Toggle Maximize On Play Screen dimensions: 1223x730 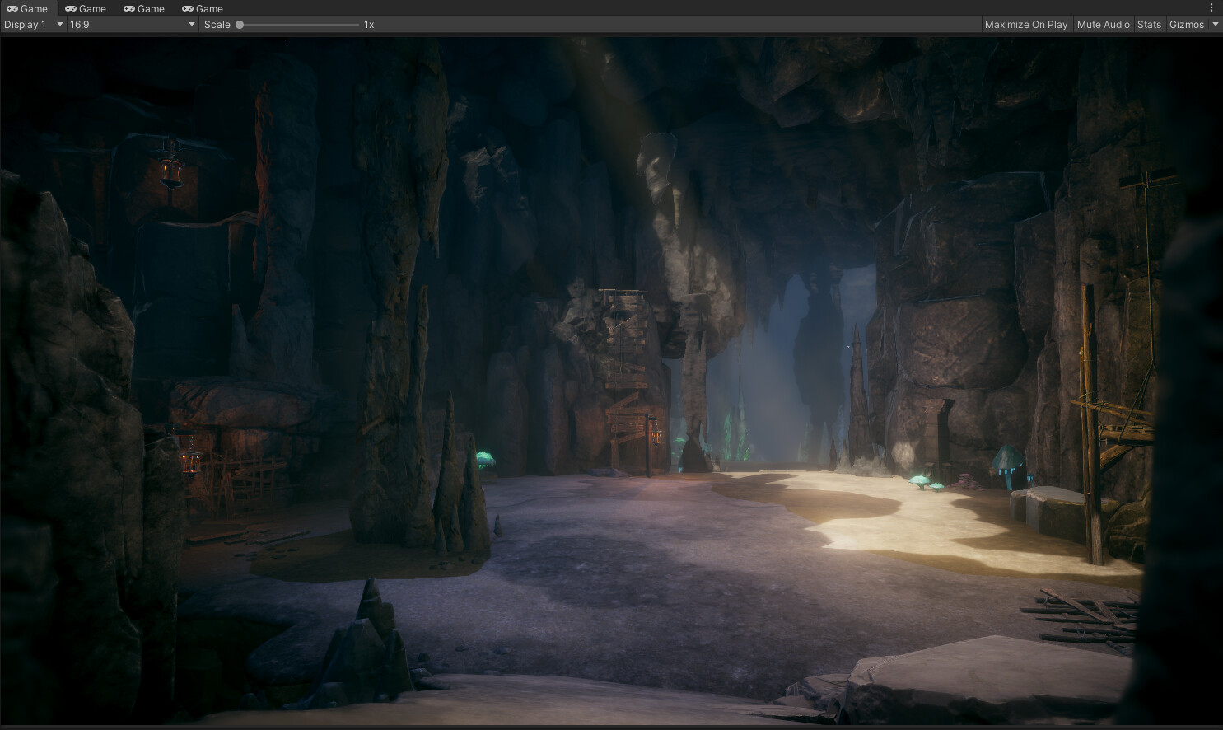click(1025, 24)
